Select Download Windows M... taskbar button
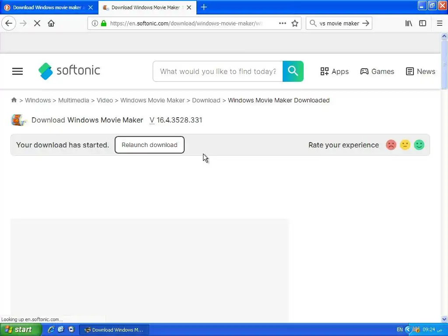Image resolution: width=448 pixels, height=336 pixels. [114, 330]
